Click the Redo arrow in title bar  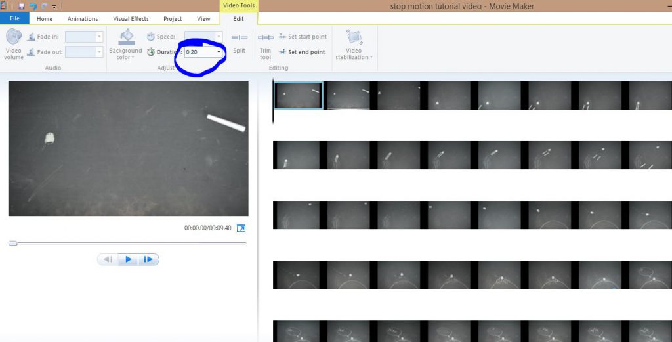pos(44,7)
